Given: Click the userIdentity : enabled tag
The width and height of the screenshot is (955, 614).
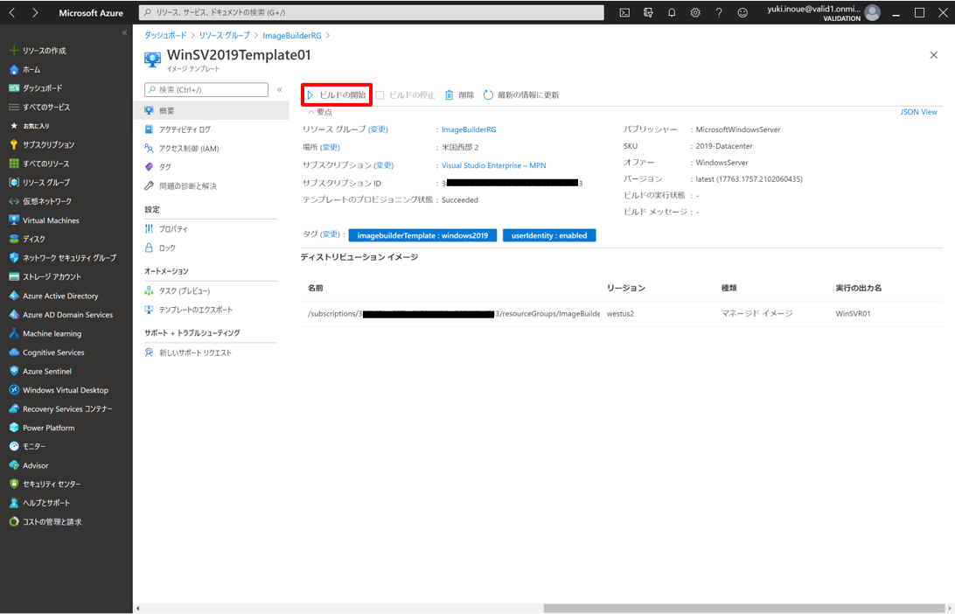Looking at the screenshot, I should point(549,236).
